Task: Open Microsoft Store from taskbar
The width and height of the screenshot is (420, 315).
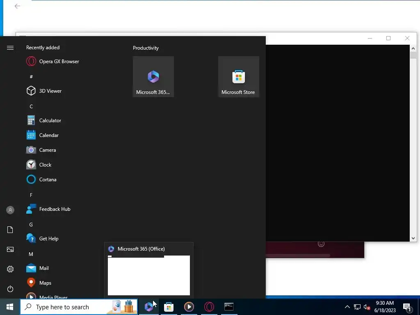Action: click(169, 307)
